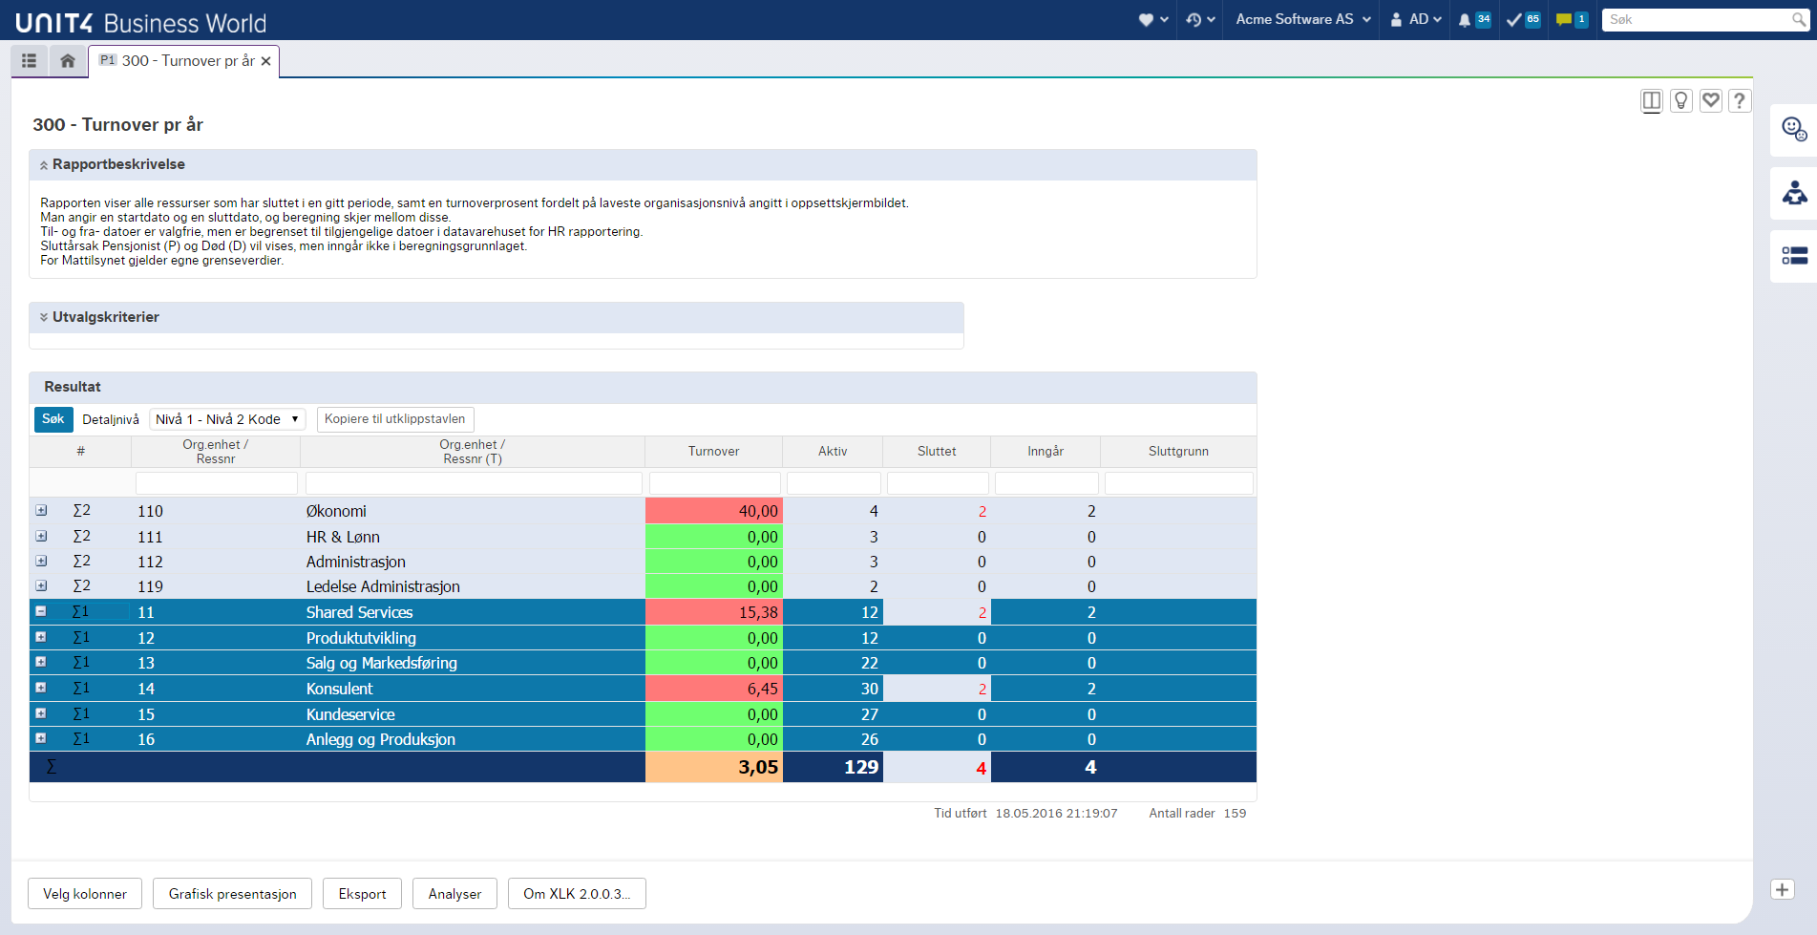Screen dimensions: 1817x935
Task: Open tasks checkmark with 65 items
Action: [x=1523, y=19]
